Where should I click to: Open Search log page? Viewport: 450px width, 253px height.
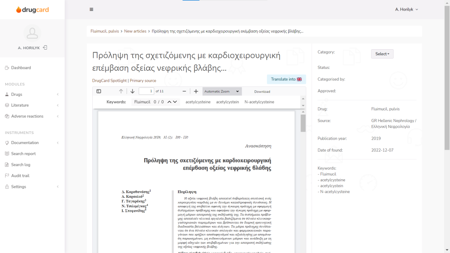pos(21,165)
